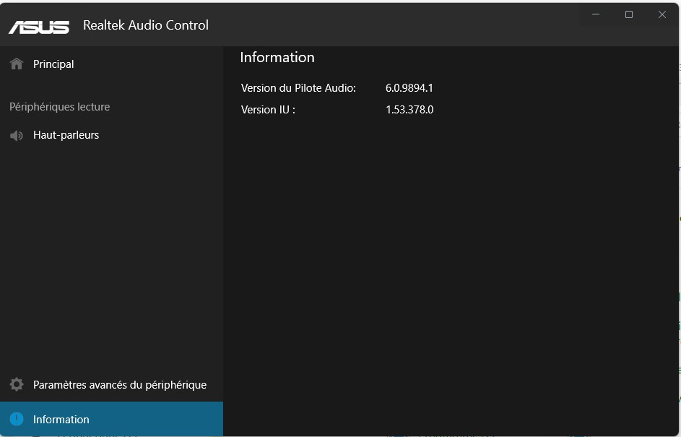Open the Principal page label
The image size is (681, 437).
53,64
